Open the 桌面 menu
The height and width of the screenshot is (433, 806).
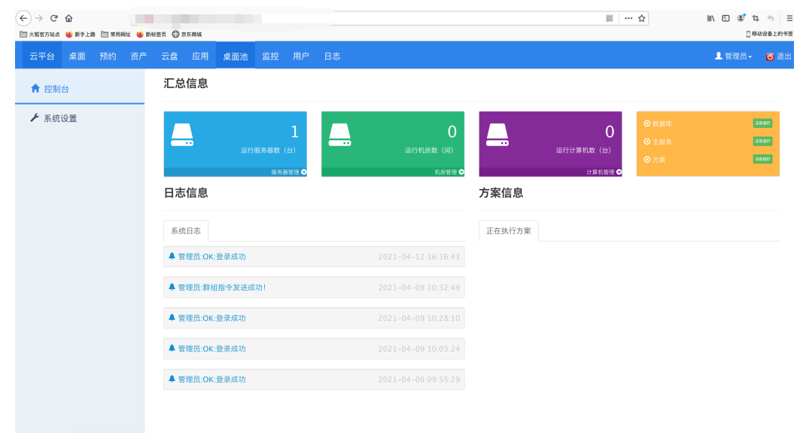pos(77,56)
